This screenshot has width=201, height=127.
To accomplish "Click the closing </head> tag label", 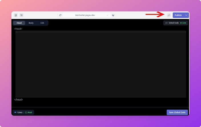I will (x=19, y=100).
